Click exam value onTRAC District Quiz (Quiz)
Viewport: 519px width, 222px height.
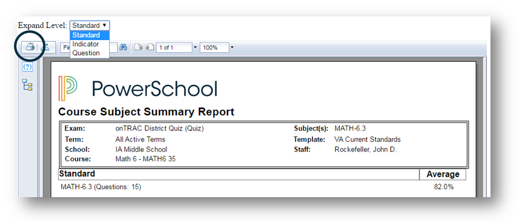click(x=160, y=129)
